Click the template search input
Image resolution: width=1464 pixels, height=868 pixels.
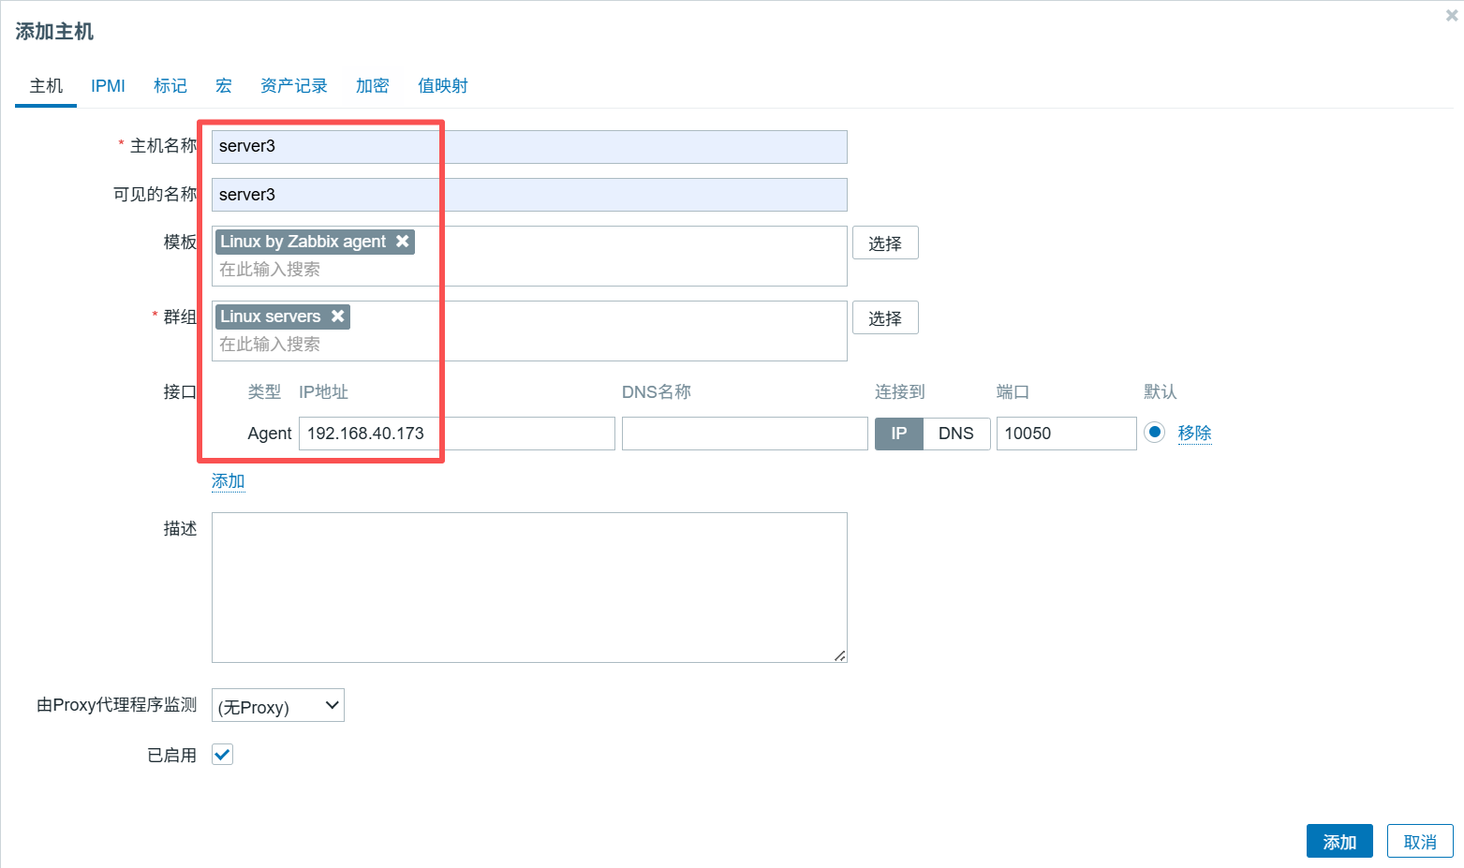[529, 270]
